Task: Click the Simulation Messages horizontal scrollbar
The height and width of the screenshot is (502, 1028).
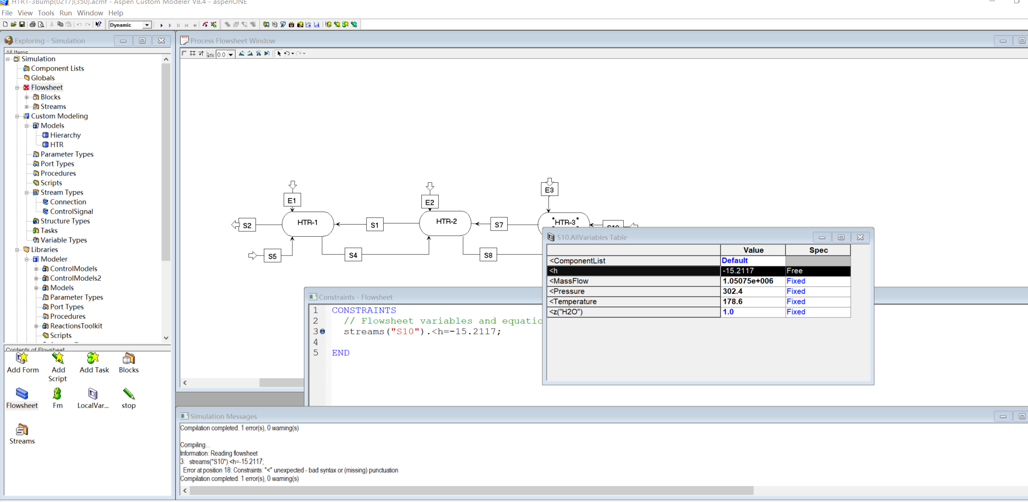Action: coord(471,490)
